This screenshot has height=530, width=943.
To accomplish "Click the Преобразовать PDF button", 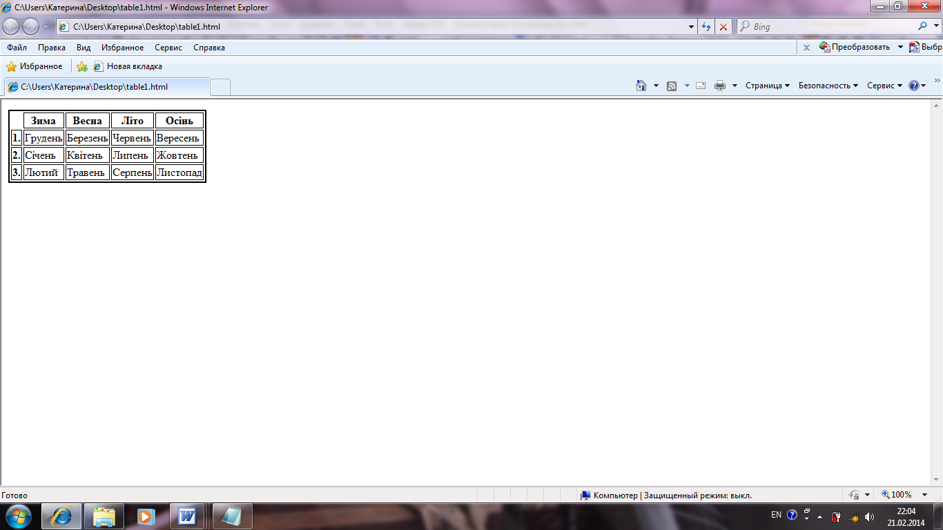I will point(855,47).
